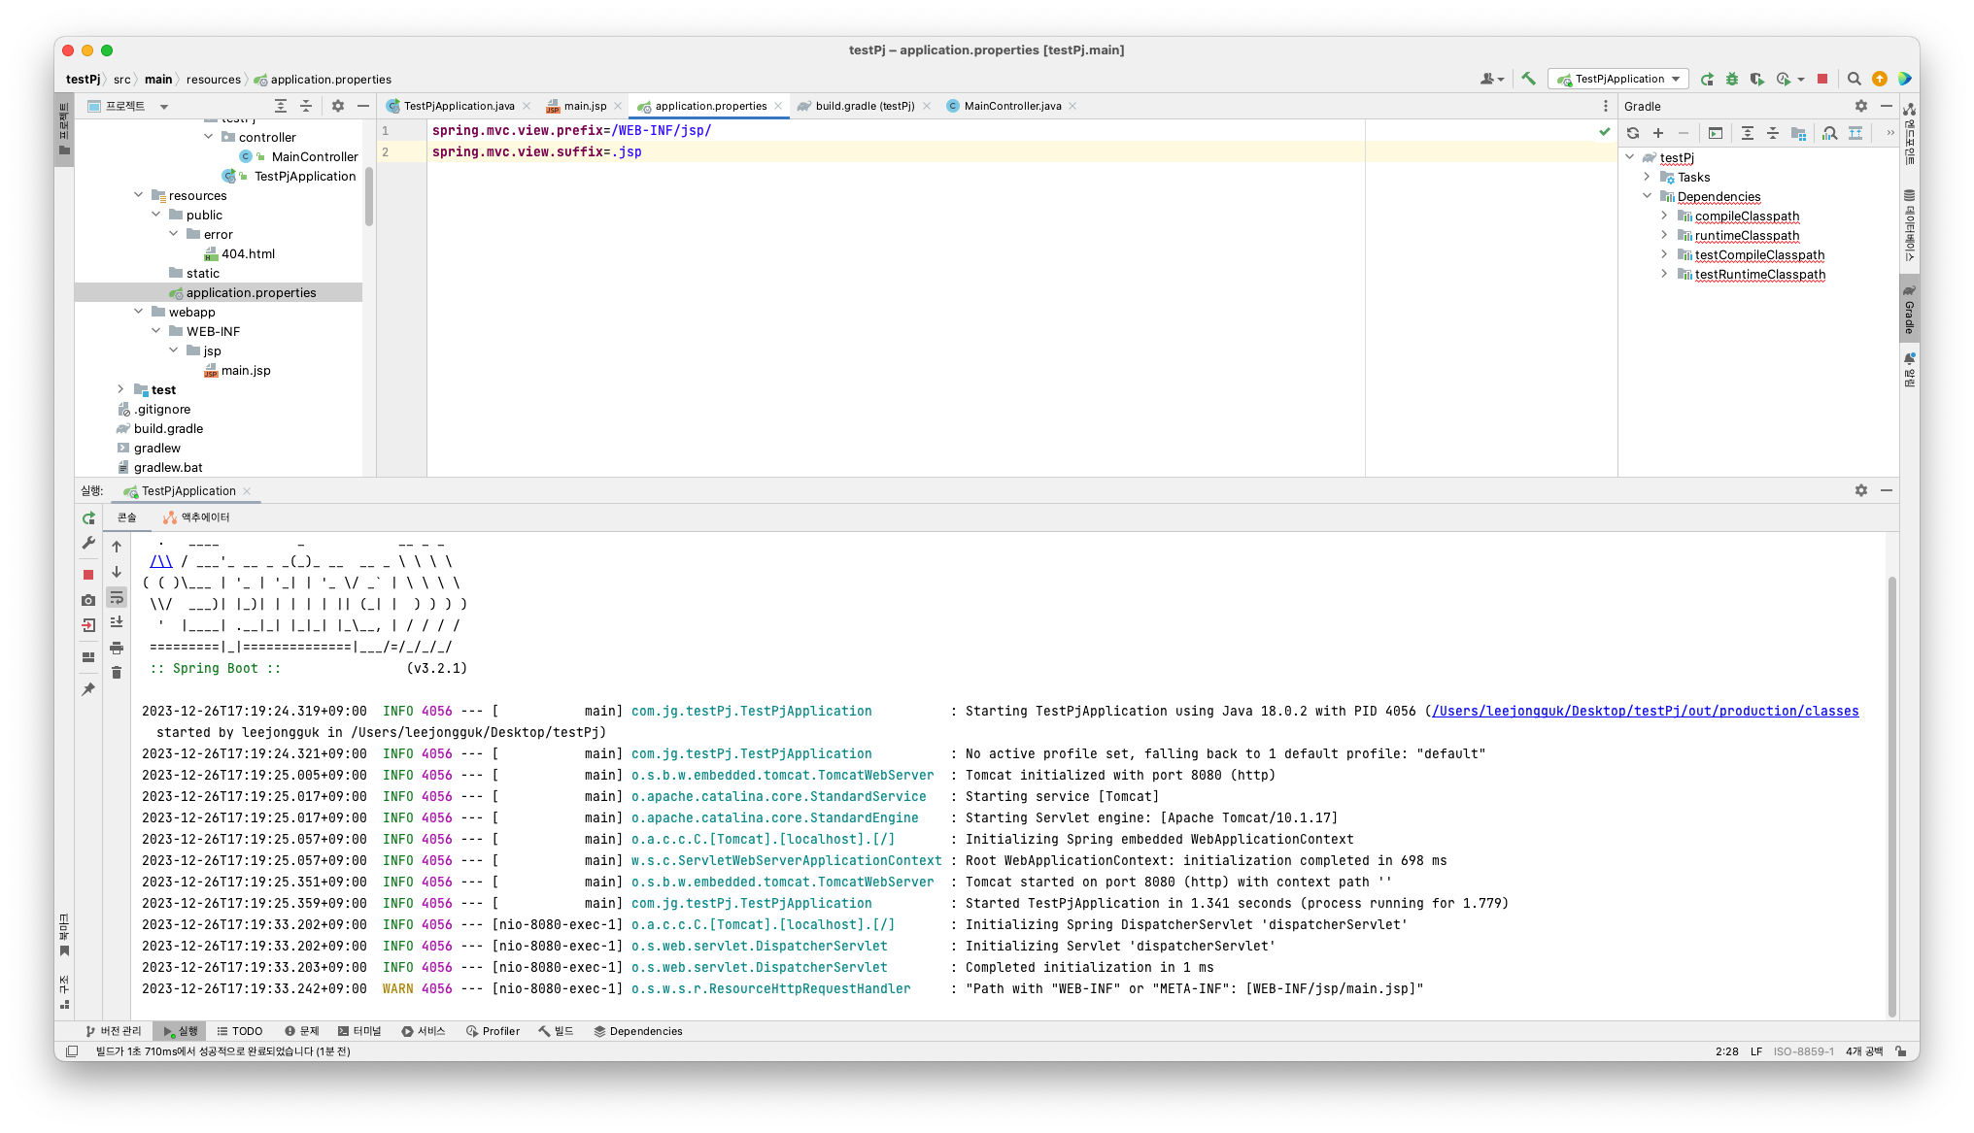Expand runtimeClasspath in Gradle panel
Image resolution: width=1974 pixels, height=1133 pixels.
[x=1665, y=235]
